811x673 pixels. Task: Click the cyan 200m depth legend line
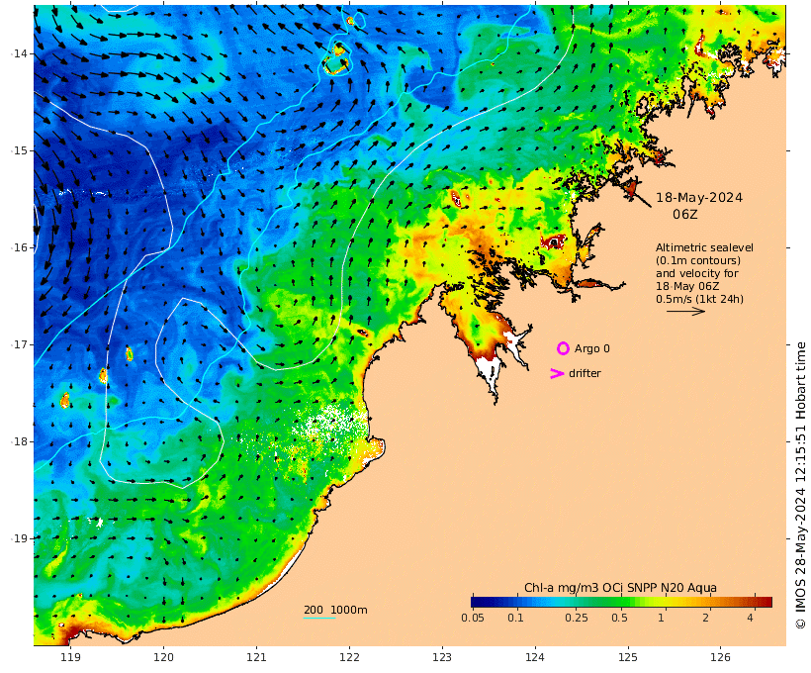coord(319,618)
